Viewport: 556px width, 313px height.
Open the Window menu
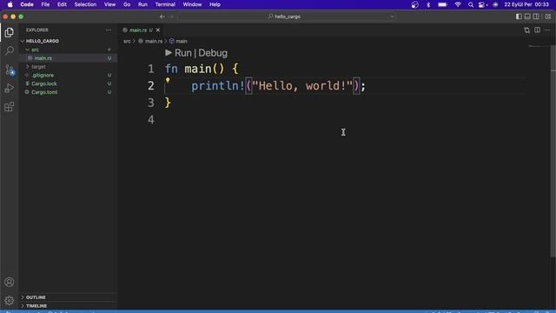(192, 4)
